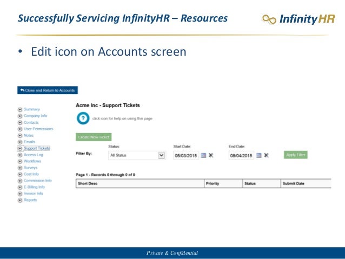
Task: Click the arrow icon beside Summary
Action: tap(20, 109)
